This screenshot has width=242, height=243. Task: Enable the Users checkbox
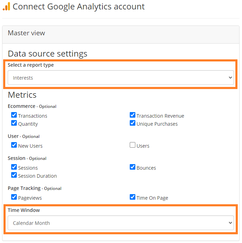coord(133,145)
